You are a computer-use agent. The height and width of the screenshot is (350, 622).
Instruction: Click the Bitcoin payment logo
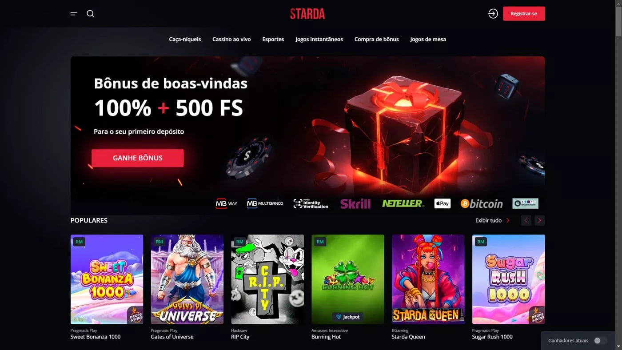[x=482, y=203]
